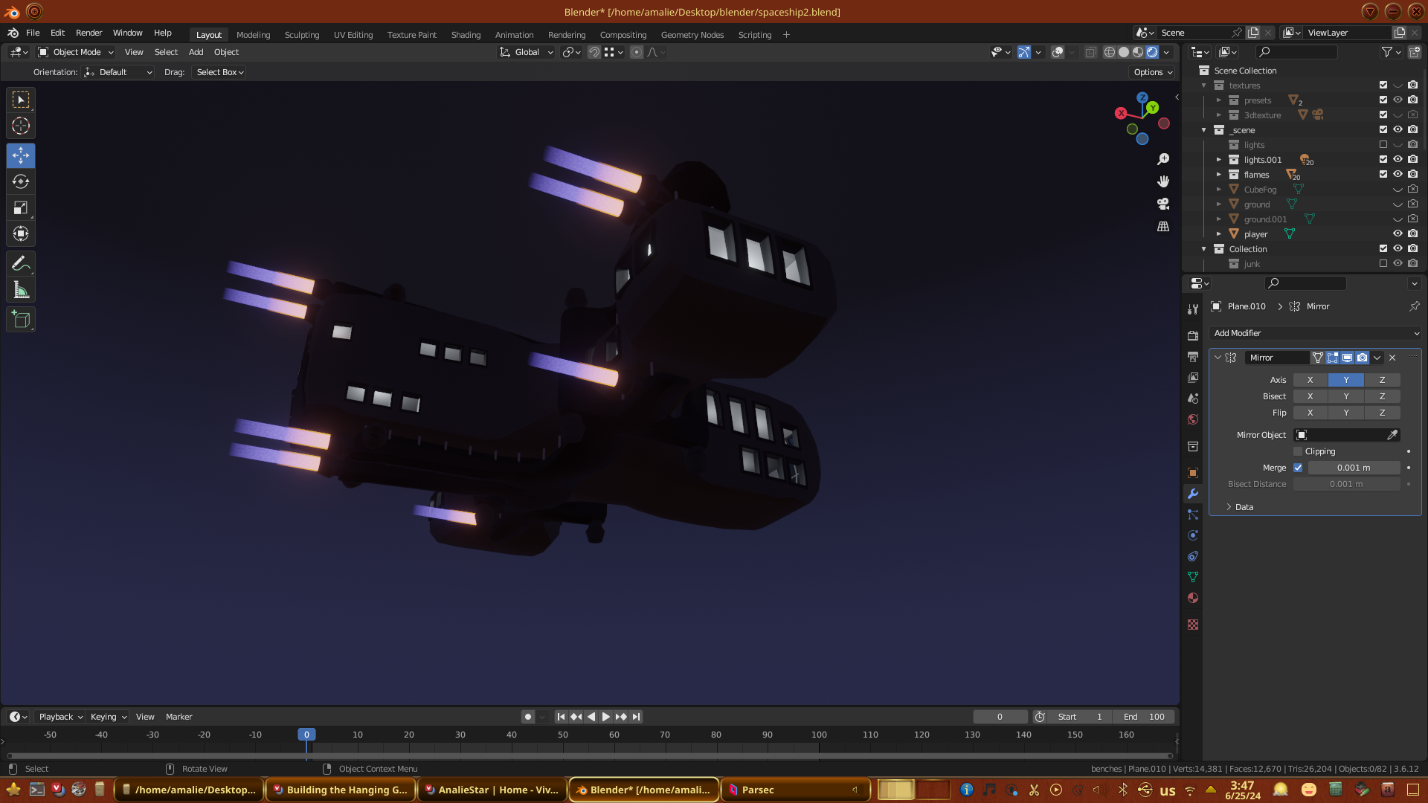
Task: Activate the Measure tool
Action: (21, 291)
